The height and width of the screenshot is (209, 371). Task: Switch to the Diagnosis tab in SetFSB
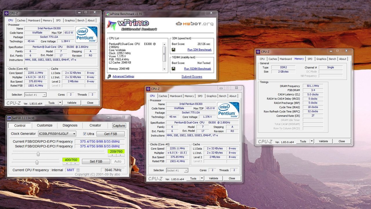(70, 125)
